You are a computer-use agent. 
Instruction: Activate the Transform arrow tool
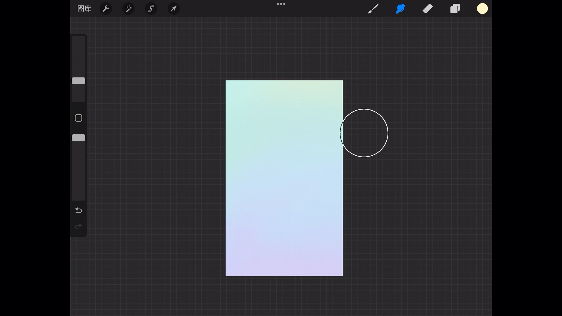coord(174,8)
